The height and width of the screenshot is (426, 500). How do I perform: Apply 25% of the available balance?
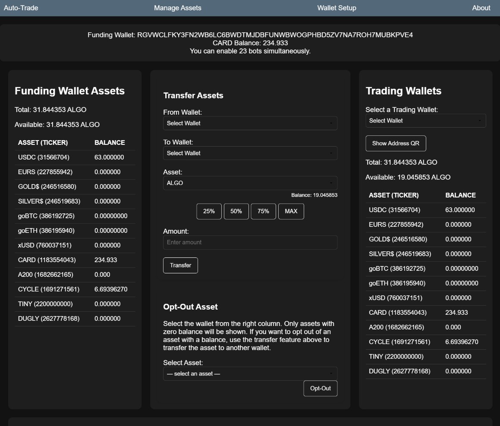click(x=209, y=211)
